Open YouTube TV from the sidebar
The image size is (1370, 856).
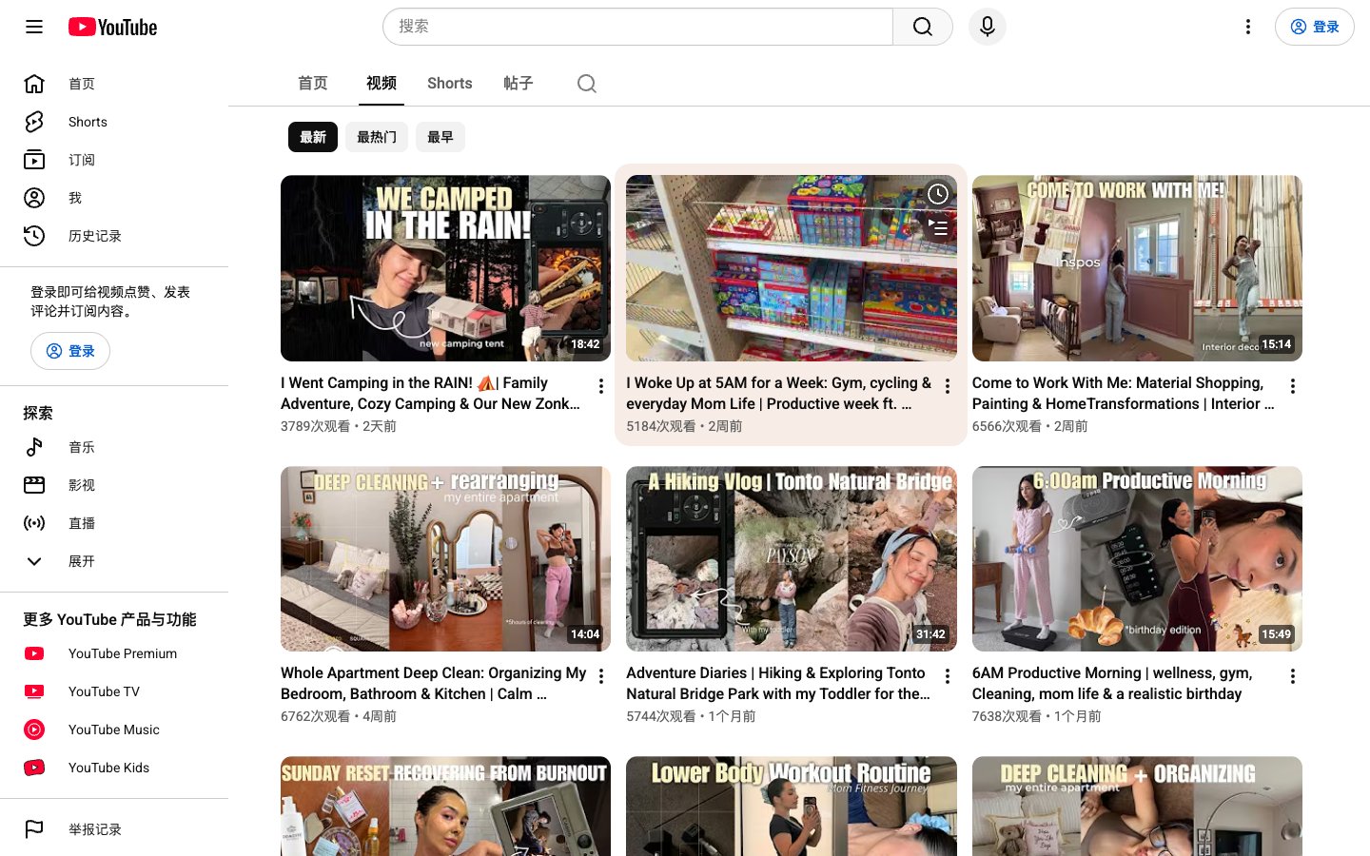pyautogui.click(x=114, y=691)
